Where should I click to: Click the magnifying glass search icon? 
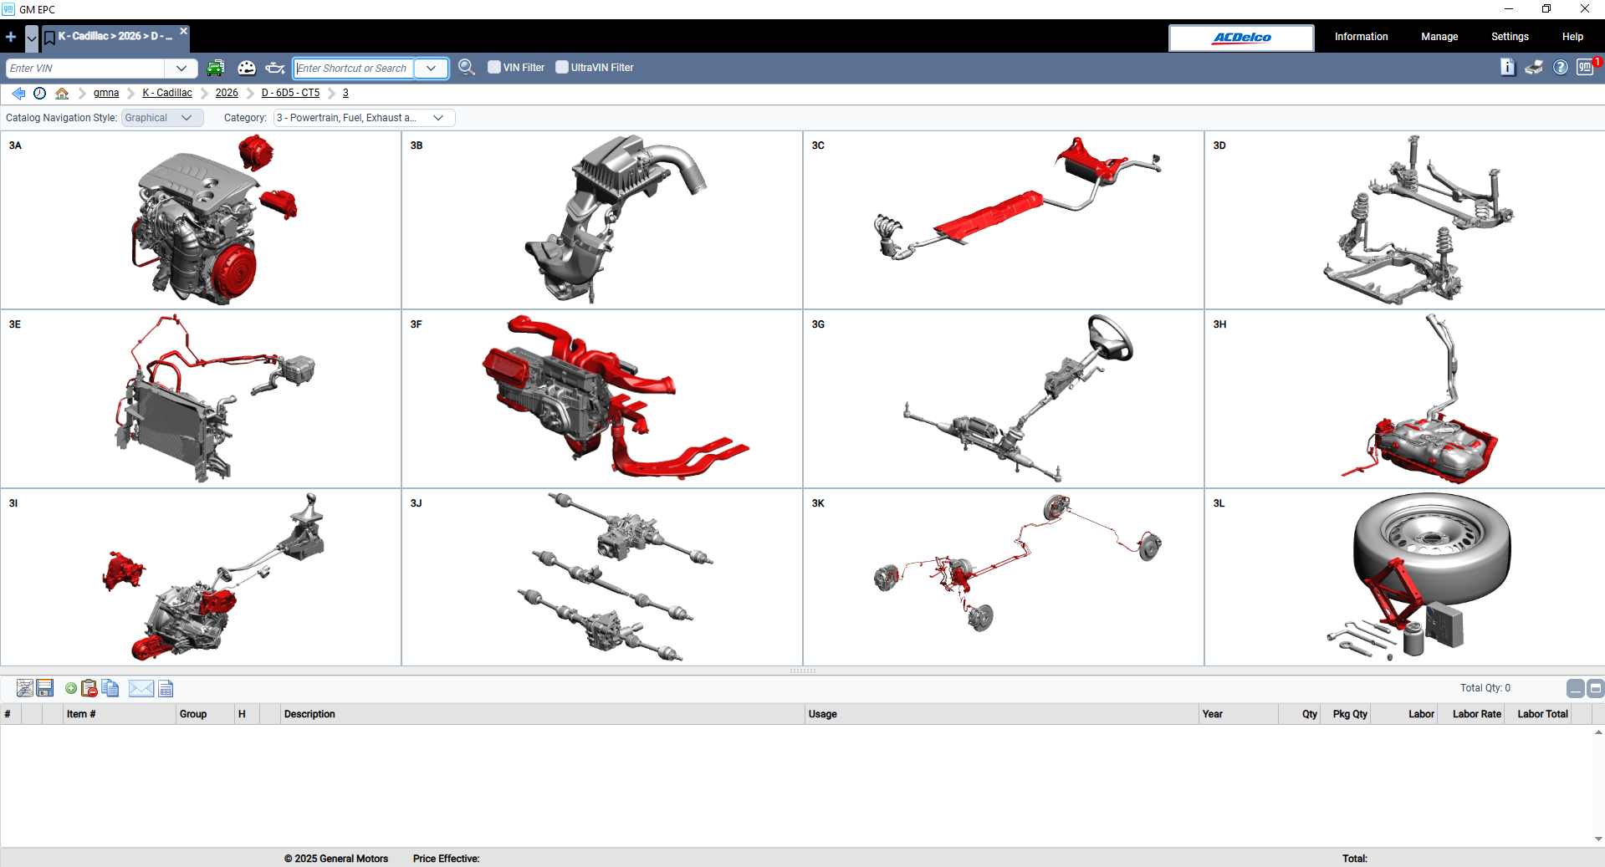point(467,68)
